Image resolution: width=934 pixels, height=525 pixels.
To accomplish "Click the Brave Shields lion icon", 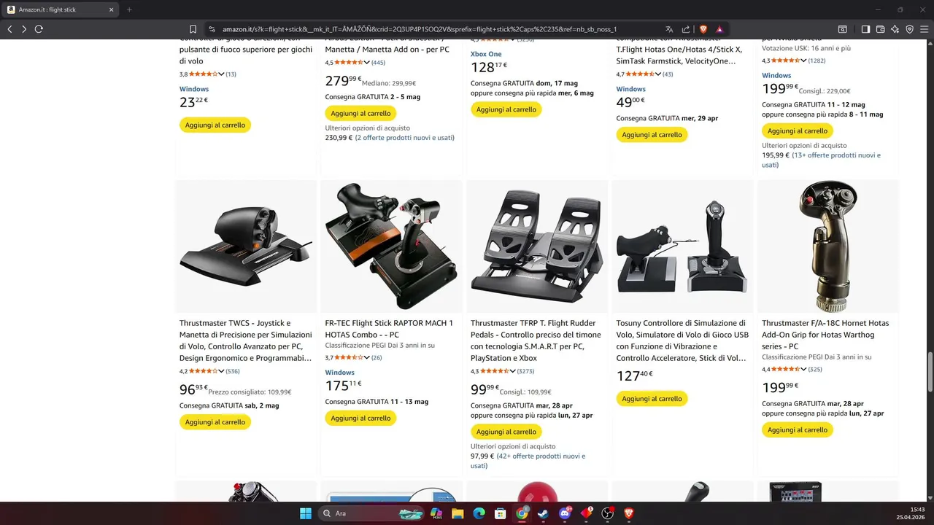I will pyautogui.click(x=703, y=29).
